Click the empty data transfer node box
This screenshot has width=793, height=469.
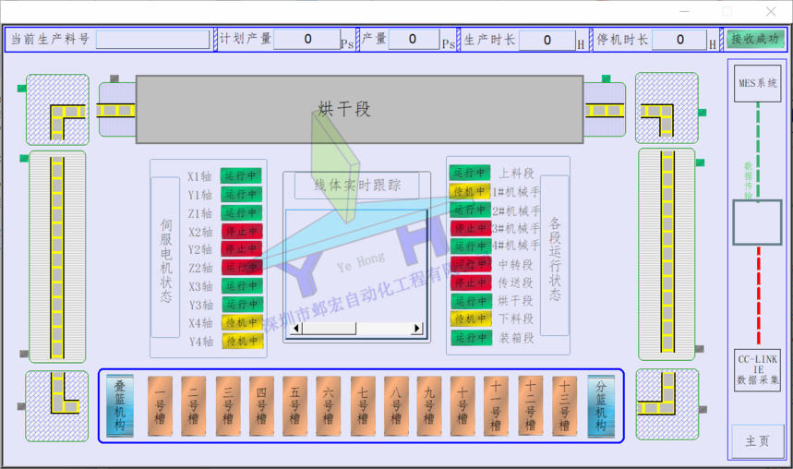[x=757, y=222]
